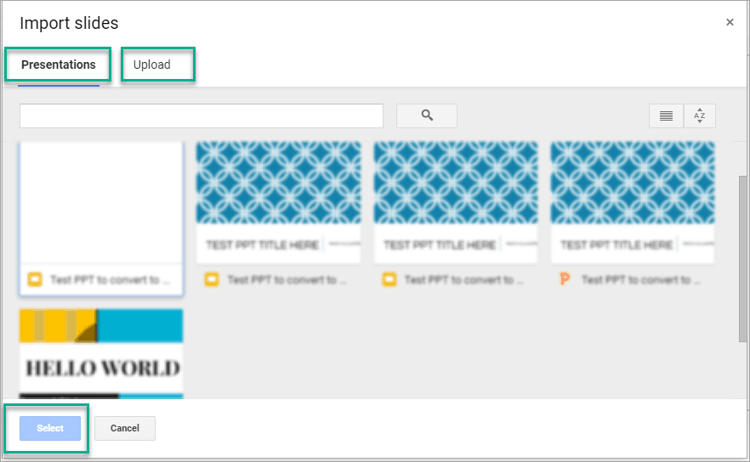The image size is (750, 462).
Task: Click the vertical scrollbar of the file list
Action: [743, 255]
